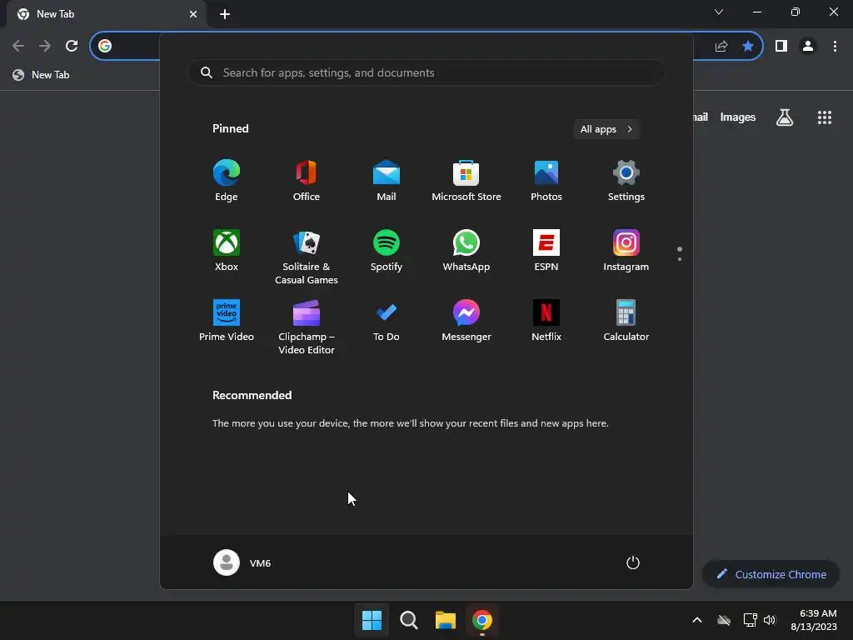853x640 pixels.
Task: Toggle Chrome side panel
Action: (781, 46)
